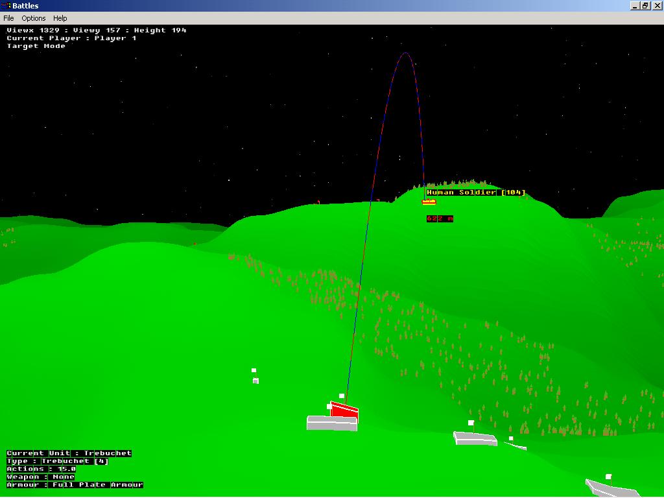Viewport: 664px width, 498px height.
Task: Open the File menu
Action: pyautogui.click(x=8, y=18)
